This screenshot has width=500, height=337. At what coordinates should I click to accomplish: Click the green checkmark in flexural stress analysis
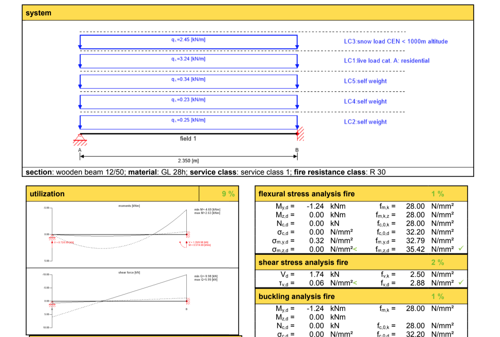click(x=461, y=248)
